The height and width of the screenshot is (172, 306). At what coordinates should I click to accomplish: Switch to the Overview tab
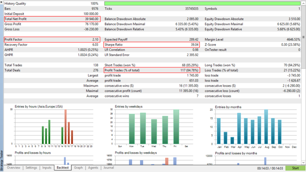click(x=13, y=168)
